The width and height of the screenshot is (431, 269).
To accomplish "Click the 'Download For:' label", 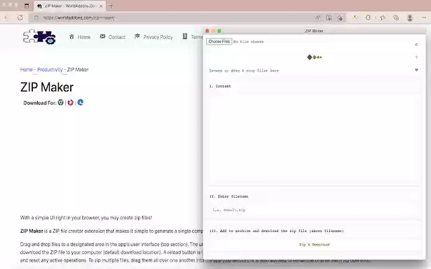I will coord(40,103).
